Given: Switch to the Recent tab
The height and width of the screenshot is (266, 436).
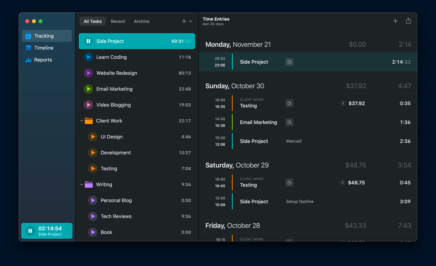Looking at the screenshot, I should pos(118,21).
